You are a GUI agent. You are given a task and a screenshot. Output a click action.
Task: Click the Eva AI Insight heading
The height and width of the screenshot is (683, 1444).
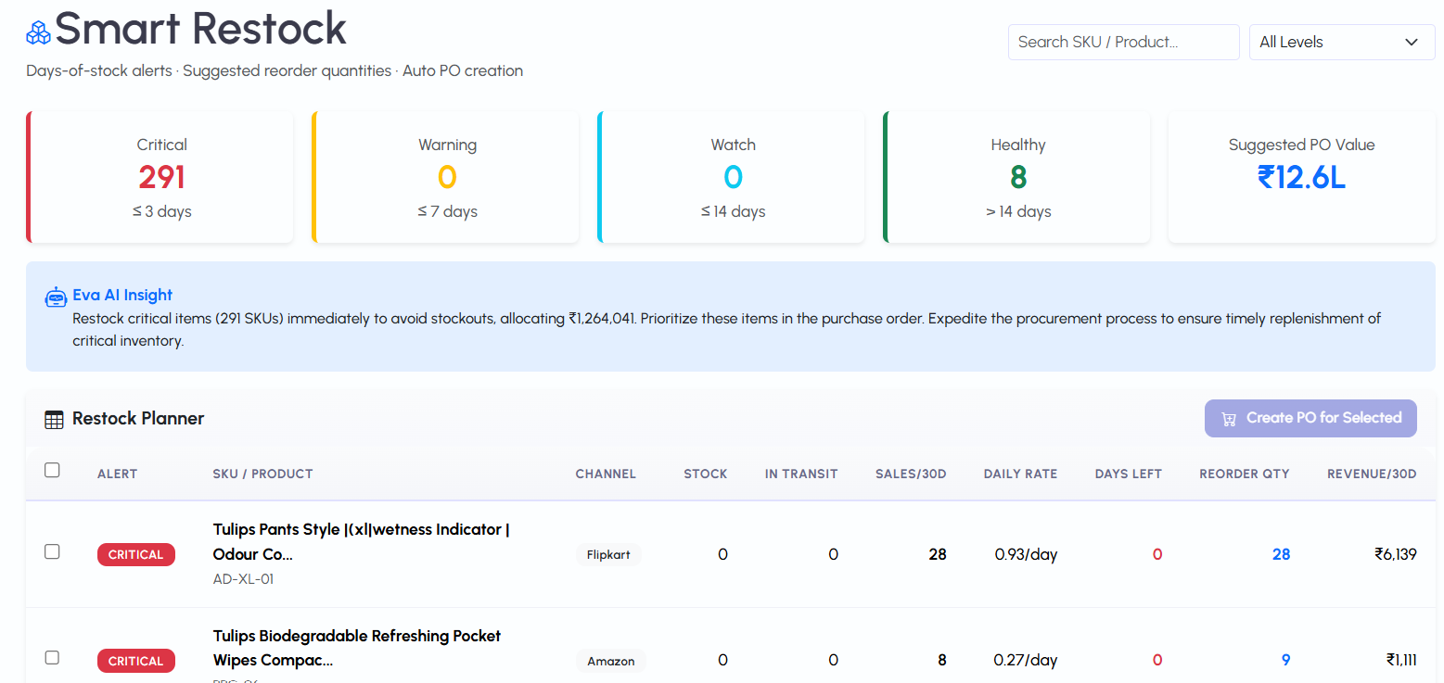[122, 295]
